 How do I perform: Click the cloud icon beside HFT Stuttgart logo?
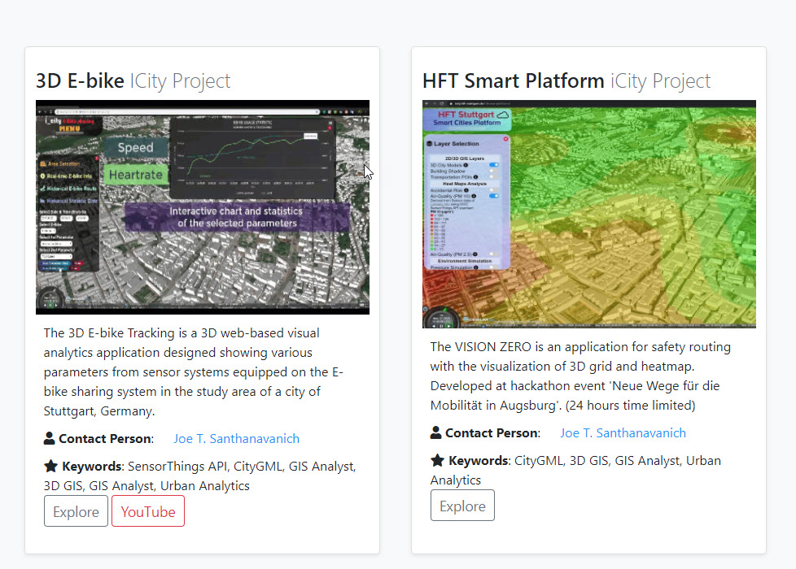click(x=502, y=115)
